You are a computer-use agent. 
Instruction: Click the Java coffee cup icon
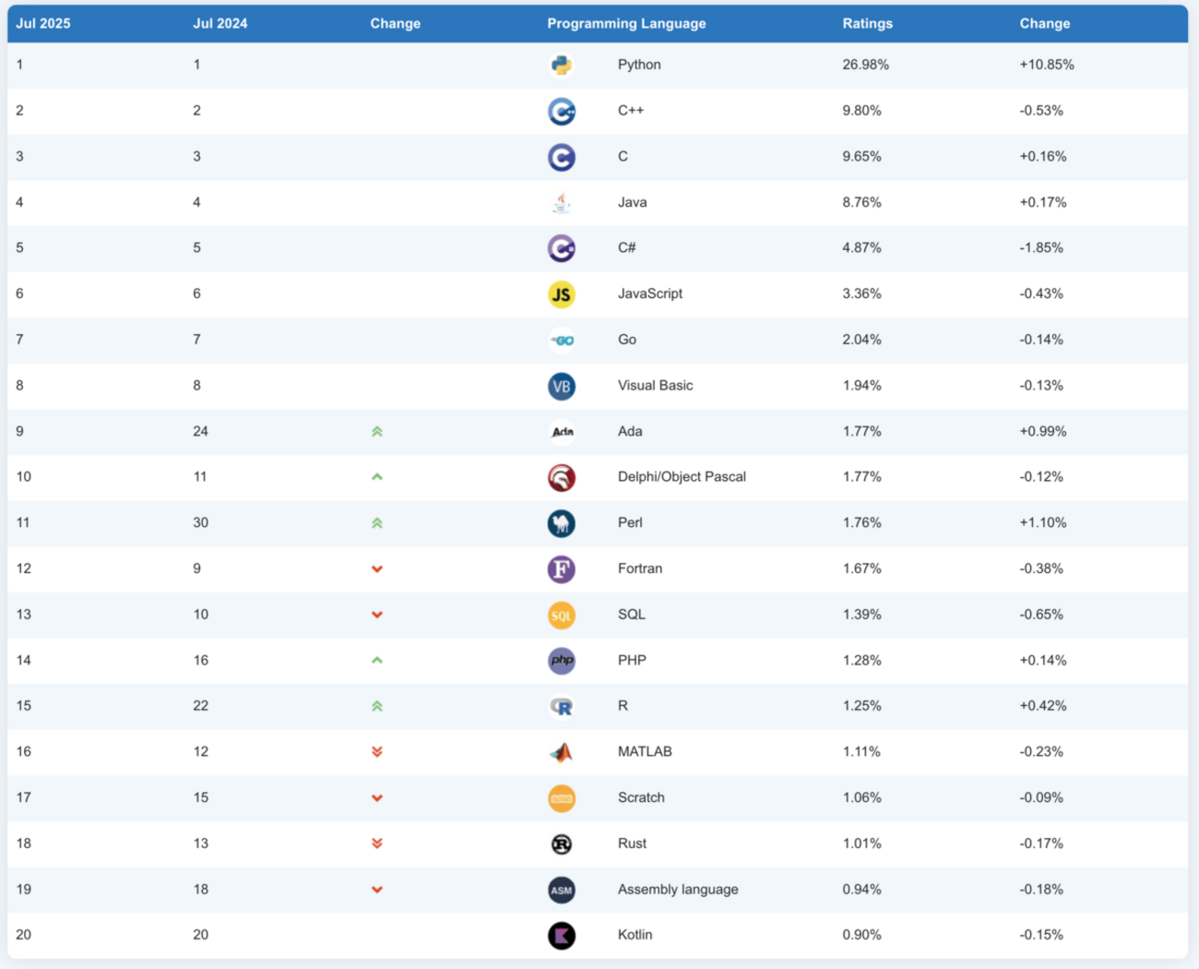561,203
